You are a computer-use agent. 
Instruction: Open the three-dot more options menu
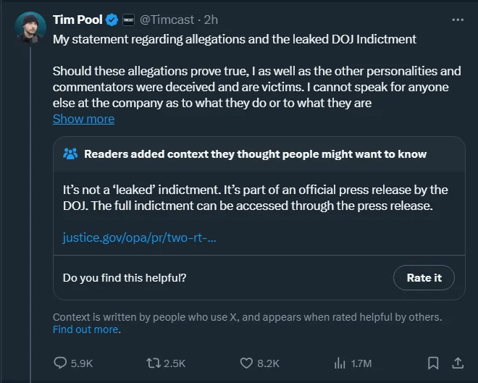pos(457,20)
